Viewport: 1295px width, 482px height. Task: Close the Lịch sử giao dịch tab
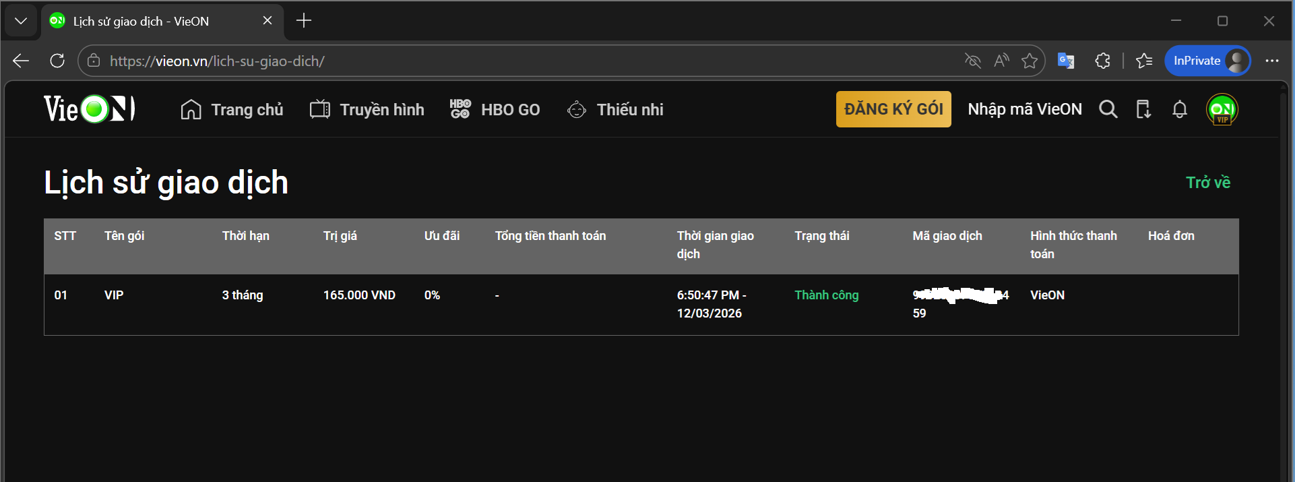(x=267, y=21)
